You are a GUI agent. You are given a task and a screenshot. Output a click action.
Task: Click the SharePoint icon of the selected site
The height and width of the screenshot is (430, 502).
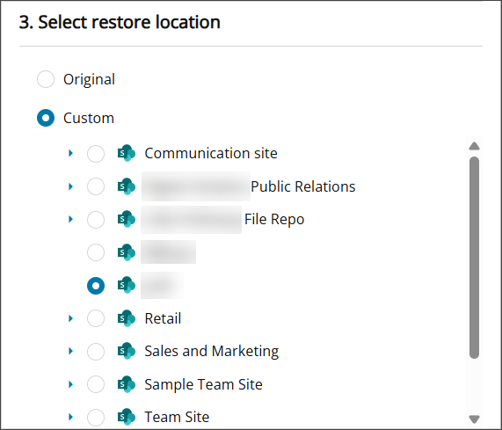click(x=126, y=285)
